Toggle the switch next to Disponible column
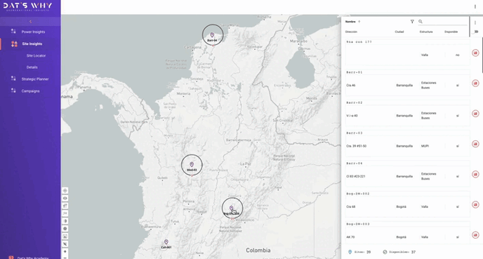The width and height of the screenshot is (483, 259). 475,32
